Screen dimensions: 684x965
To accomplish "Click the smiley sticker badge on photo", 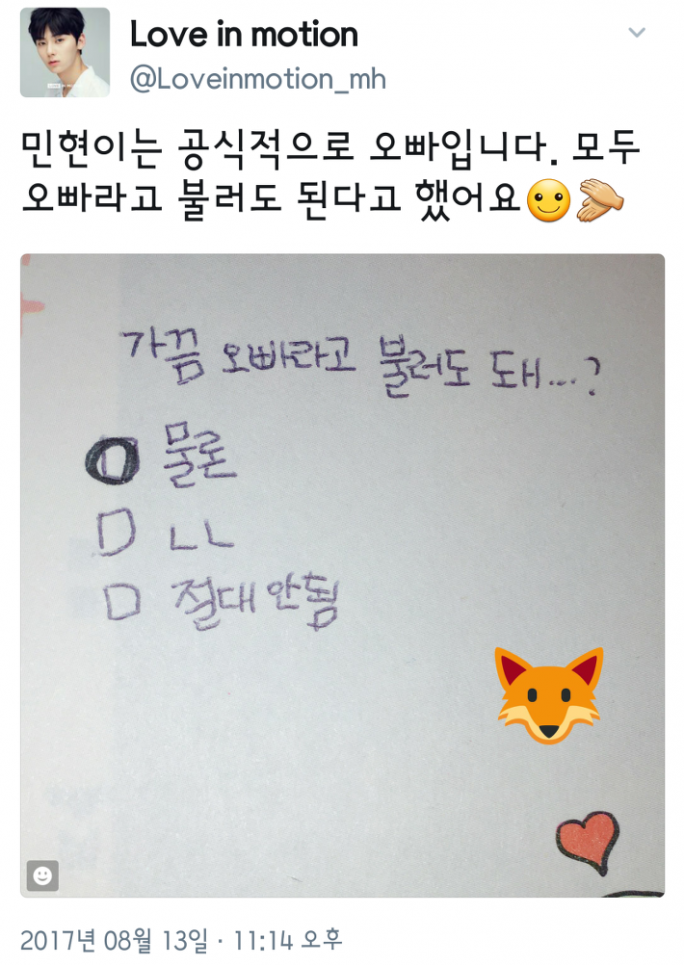I will click(x=42, y=875).
